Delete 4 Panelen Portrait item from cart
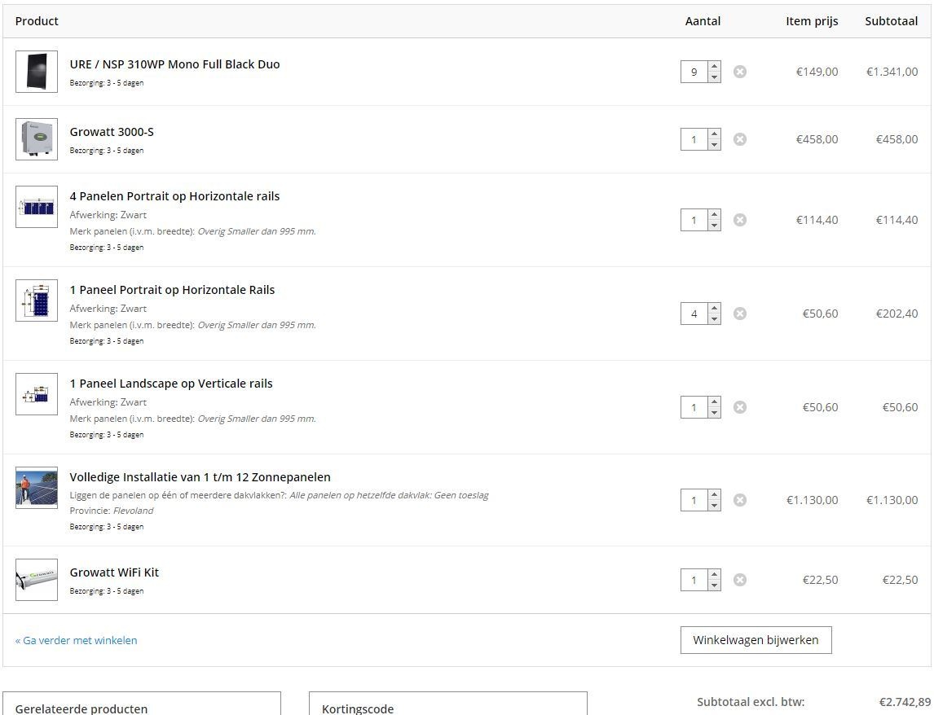The image size is (934, 715). [x=739, y=220]
